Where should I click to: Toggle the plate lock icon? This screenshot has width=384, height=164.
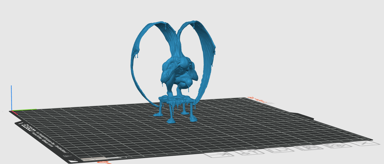(280, 150)
